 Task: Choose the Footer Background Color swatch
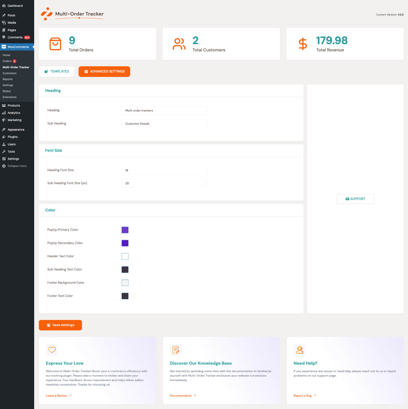point(125,283)
